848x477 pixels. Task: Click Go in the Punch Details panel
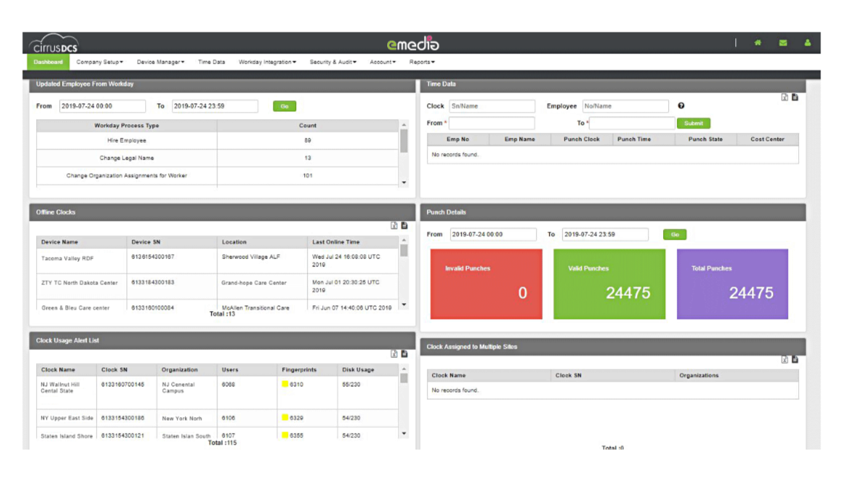pos(674,234)
